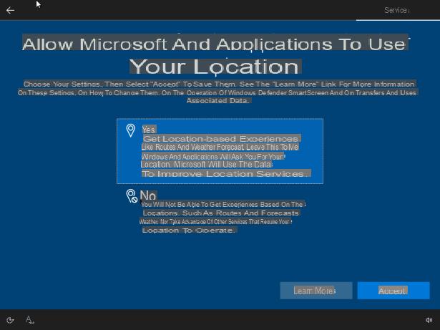The width and height of the screenshot is (440, 330).
Task: Click 'Location To Operate' text under No
Action: (190, 230)
